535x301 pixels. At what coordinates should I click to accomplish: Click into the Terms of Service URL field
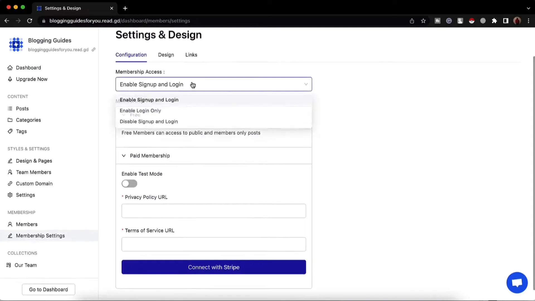[214, 244]
